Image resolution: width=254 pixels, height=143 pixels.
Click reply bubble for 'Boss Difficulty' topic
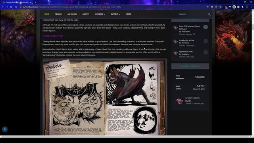(x=206, y=27)
